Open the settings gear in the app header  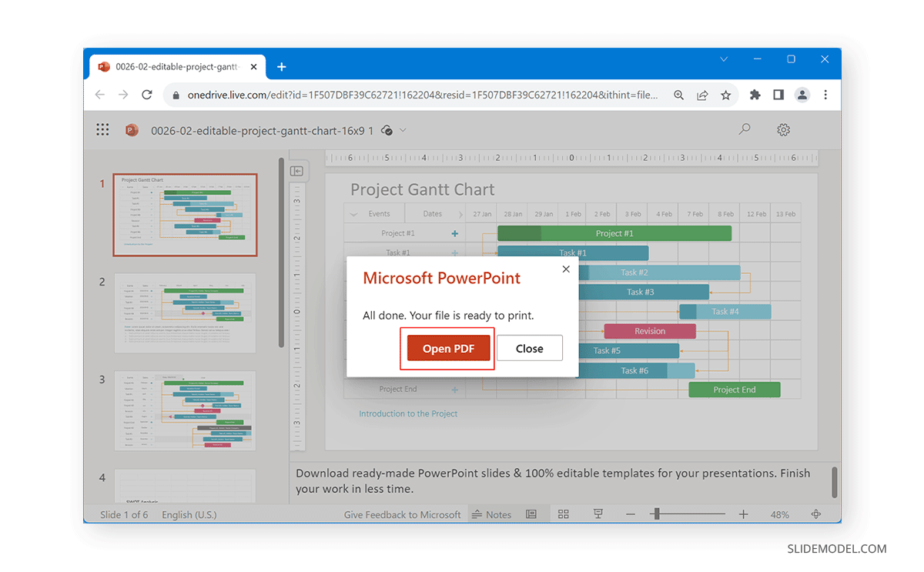[784, 130]
